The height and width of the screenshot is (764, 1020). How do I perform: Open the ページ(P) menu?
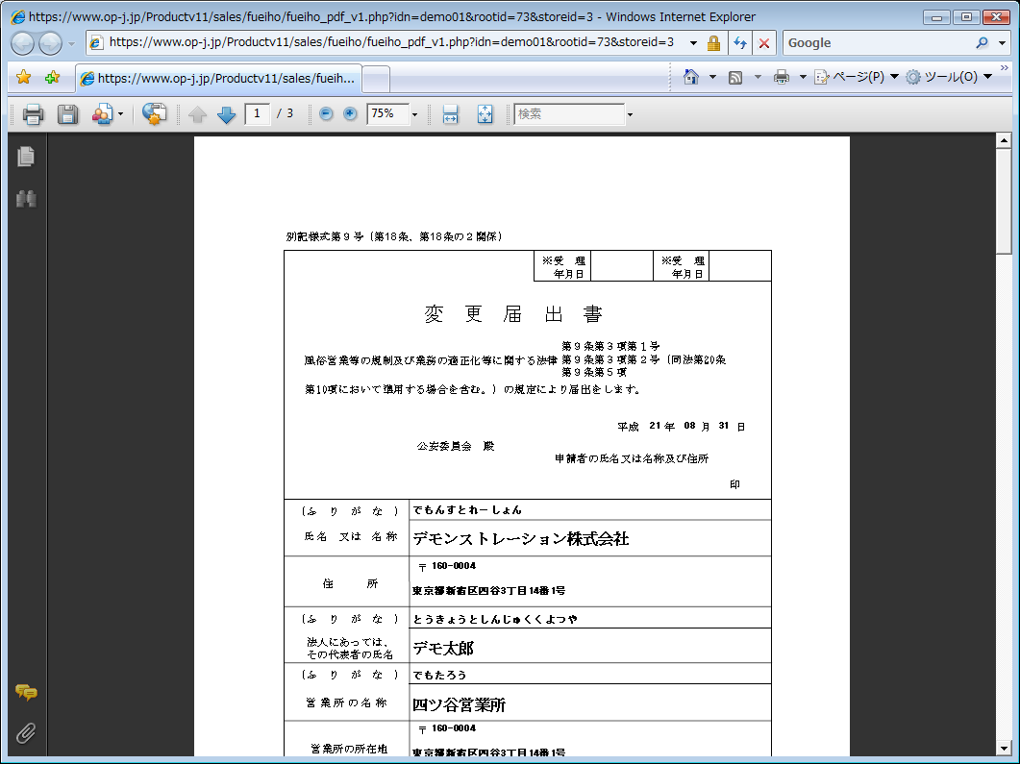[x=857, y=77]
